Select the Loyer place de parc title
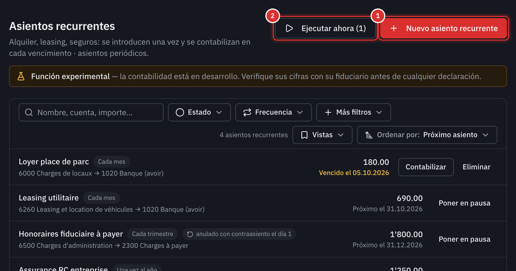The height and width of the screenshot is (271, 516). click(x=54, y=162)
